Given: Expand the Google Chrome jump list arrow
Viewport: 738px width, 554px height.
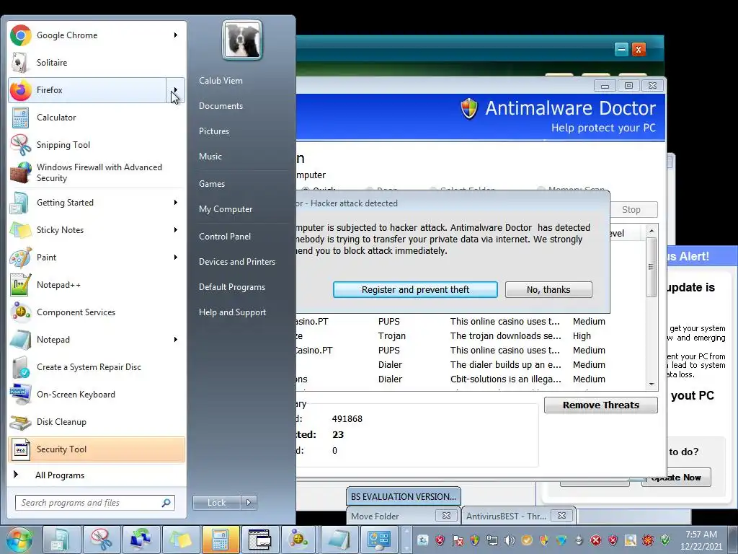Looking at the screenshot, I should click(176, 35).
